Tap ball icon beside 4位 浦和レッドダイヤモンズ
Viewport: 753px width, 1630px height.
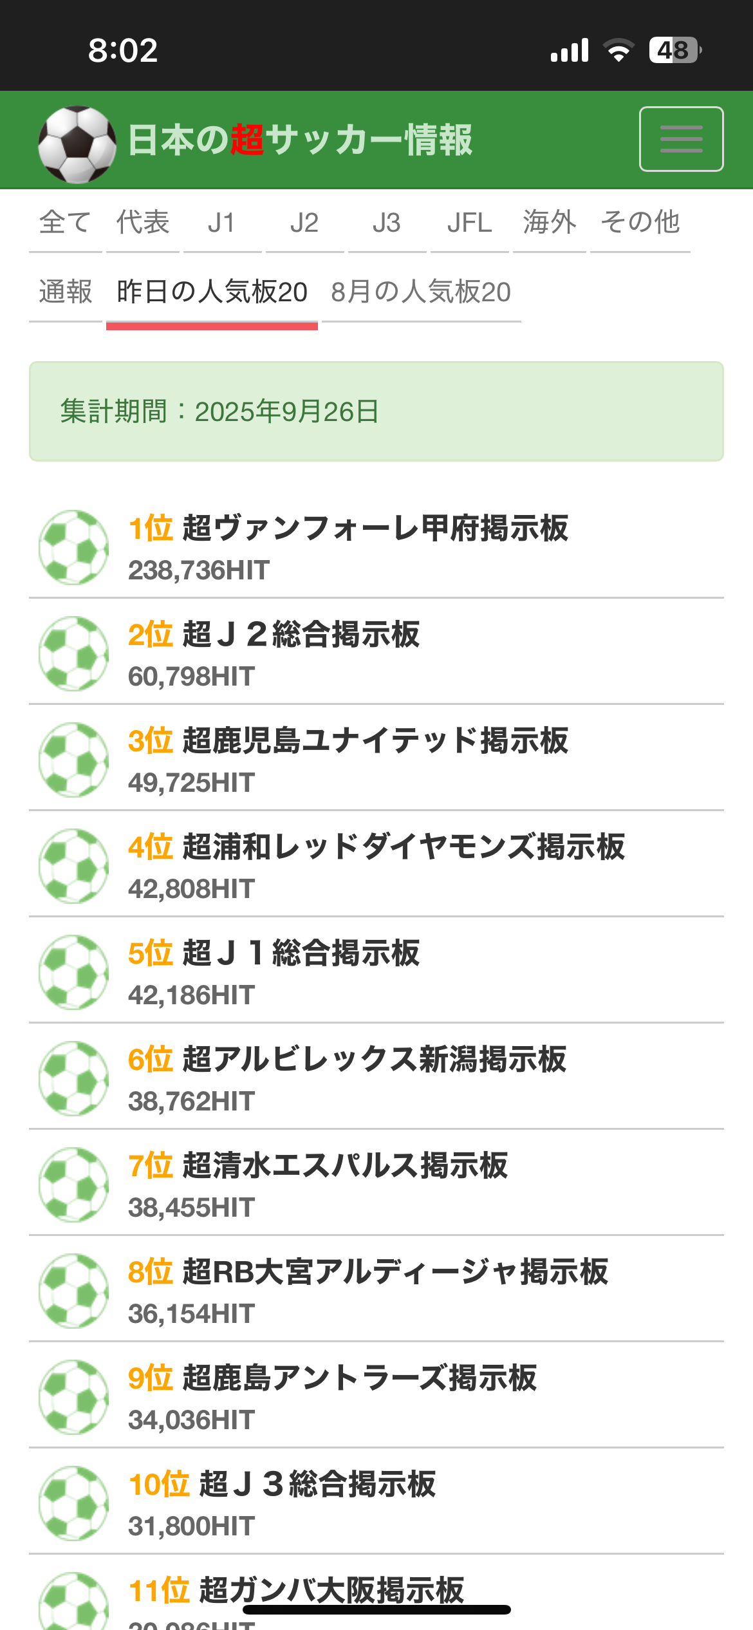click(x=73, y=866)
